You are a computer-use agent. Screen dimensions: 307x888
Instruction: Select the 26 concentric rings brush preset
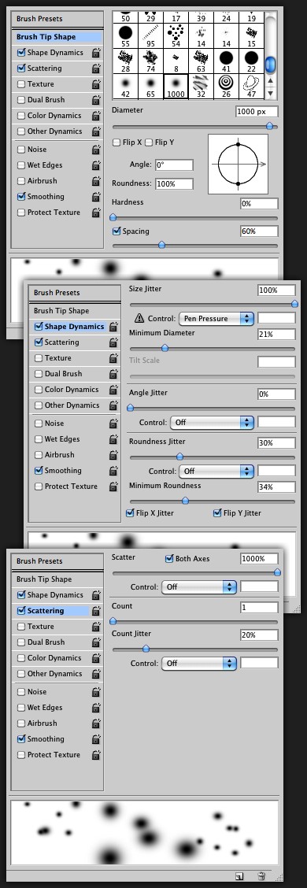click(227, 86)
